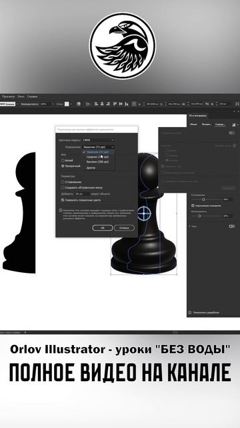The width and height of the screenshot is (240, 428).
Task: Click the 3D rotation widget on pawn
Action: (x=144, y=213)
